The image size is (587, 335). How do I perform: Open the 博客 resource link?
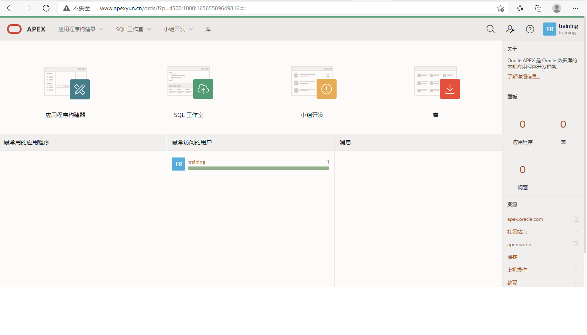click(512, 257)
